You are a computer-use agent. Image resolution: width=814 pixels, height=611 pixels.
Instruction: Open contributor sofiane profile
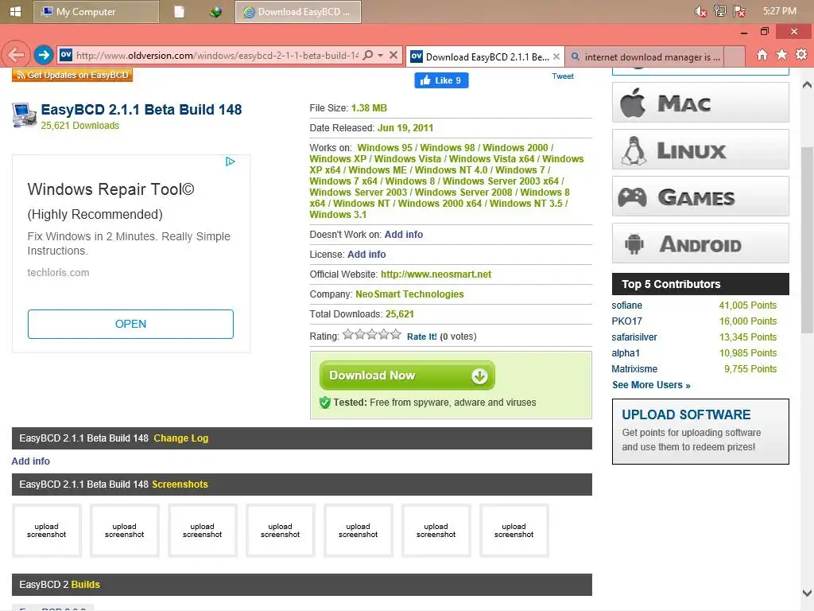click(626, 305)
